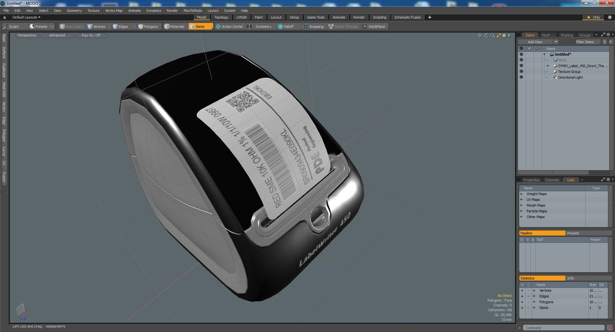Hide the DYMO_Label_450 group

click(521, 66)
